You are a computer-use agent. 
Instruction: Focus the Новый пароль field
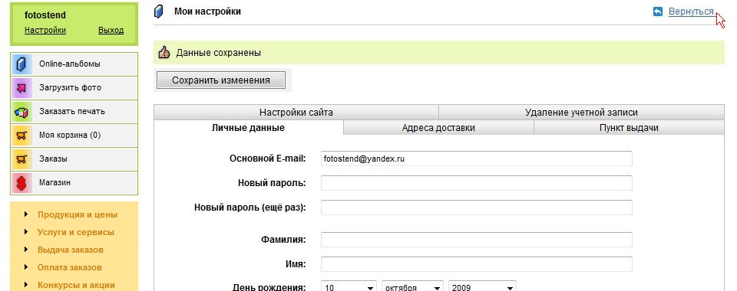click(477, 183)
